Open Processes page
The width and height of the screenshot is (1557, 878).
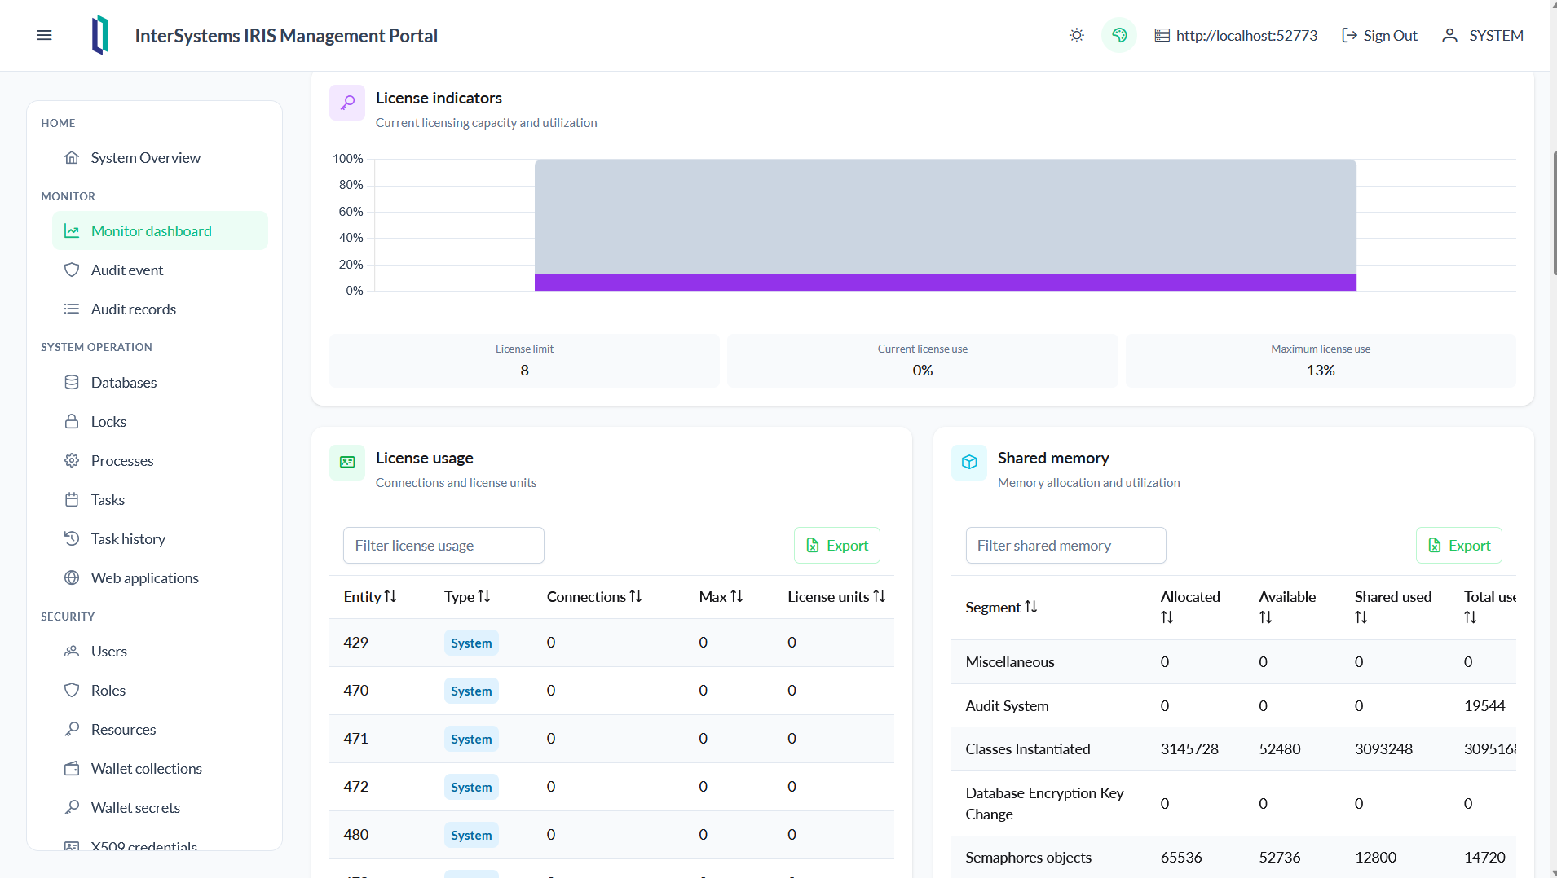(x=160, y=460)
